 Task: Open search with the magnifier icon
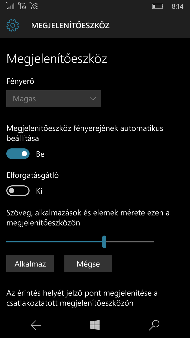coord(154,325)
